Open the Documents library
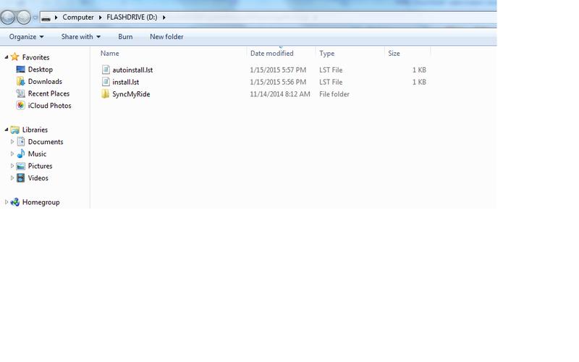579x362 pixels. 46,142
